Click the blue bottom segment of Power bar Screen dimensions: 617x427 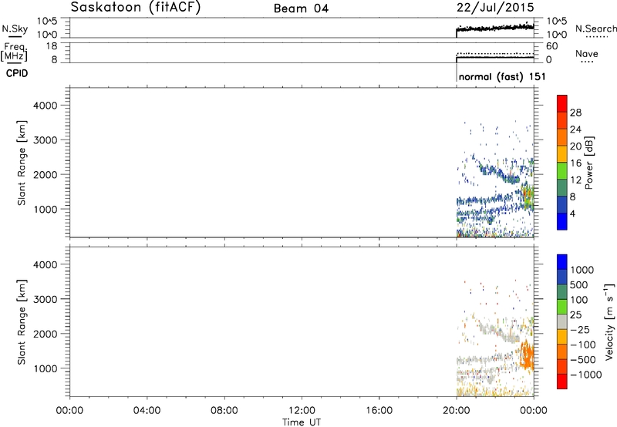point(562,221)
